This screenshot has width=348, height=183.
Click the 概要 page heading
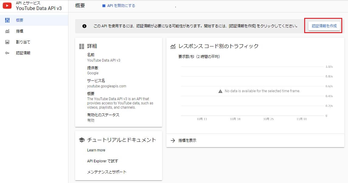(x=80, y=5)
